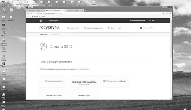This screenshot has height=110, width=191.
Task: Close the госуслуги Яндекс tab
Action: pyautogui.click(x=83, y=10)
